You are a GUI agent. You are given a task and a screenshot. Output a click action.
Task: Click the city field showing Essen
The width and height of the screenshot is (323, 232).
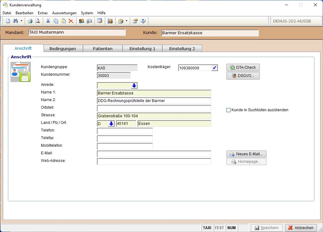point(174,124)
